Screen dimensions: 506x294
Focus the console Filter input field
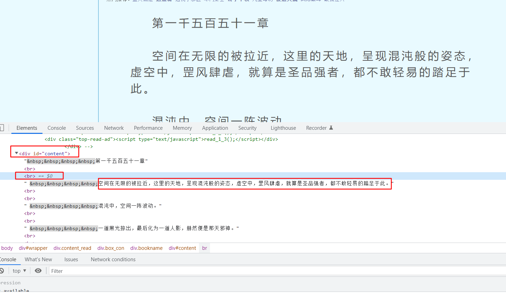[277, 271]
